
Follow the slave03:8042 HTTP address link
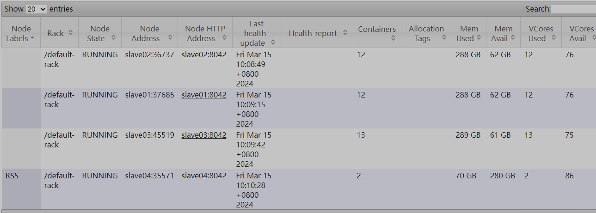[x=204, y=135]
